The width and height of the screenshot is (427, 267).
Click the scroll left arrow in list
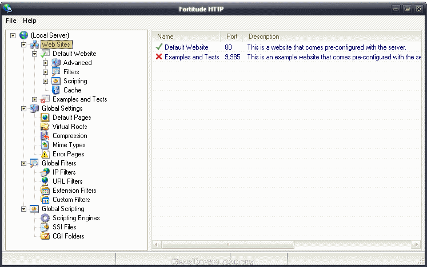pyautogui.click(x=156, y=244)
